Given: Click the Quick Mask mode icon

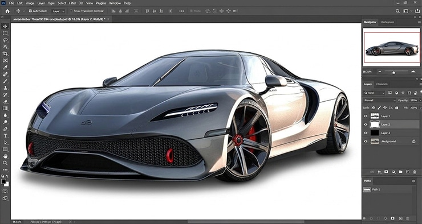Looking at the screenshot, I should pyautogui.click(x=5, y=191).
